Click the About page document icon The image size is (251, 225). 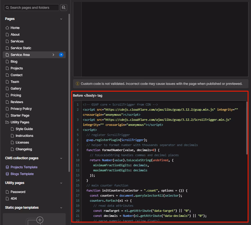click(7, 35)
